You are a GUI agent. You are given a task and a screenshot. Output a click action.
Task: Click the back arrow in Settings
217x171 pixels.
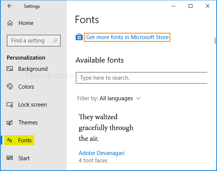click(x=10, y=6)
